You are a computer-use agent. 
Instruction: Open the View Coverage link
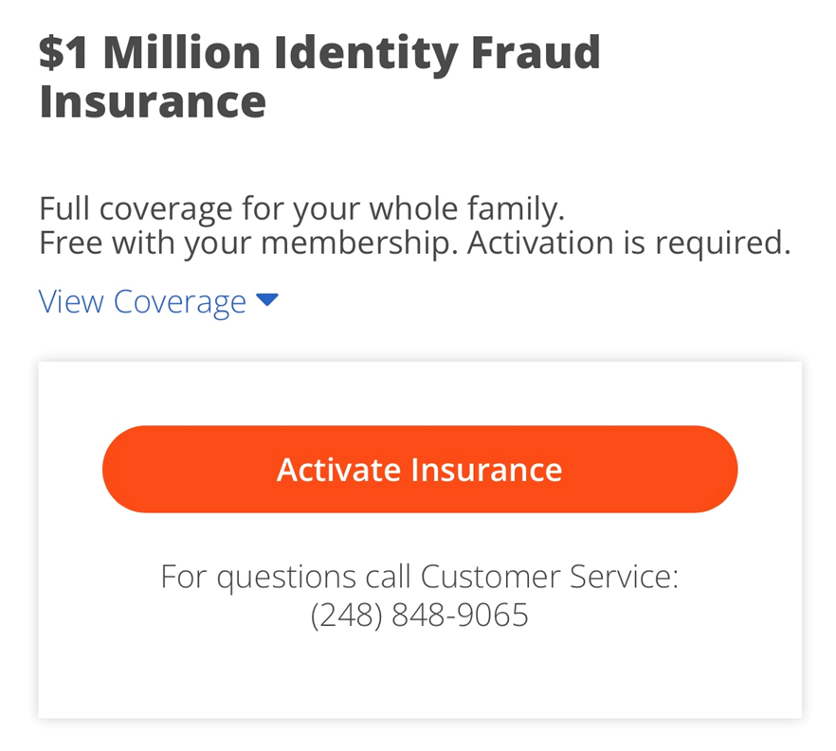coord(142,302)
